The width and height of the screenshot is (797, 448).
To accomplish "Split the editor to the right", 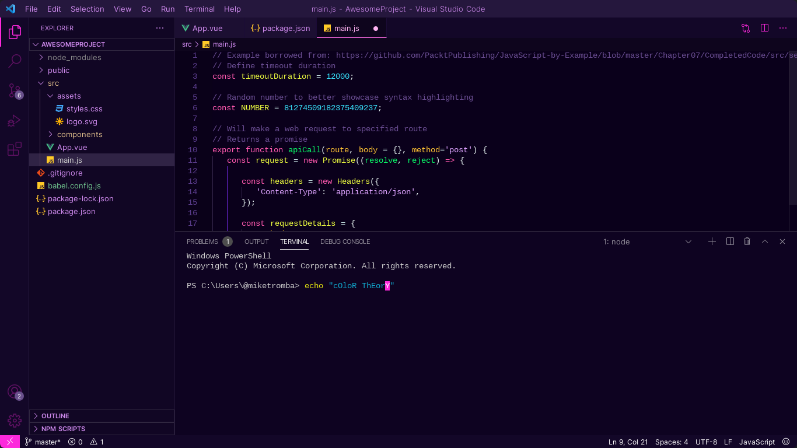I will 764,28.
